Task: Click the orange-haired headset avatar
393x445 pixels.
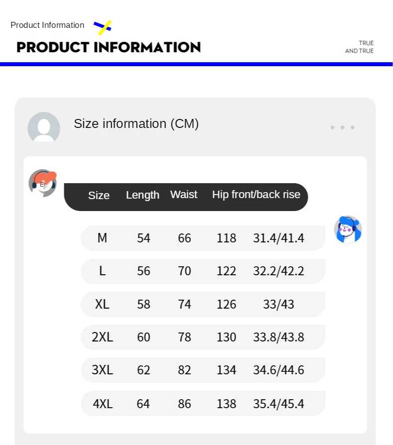Action: [43, 183]
